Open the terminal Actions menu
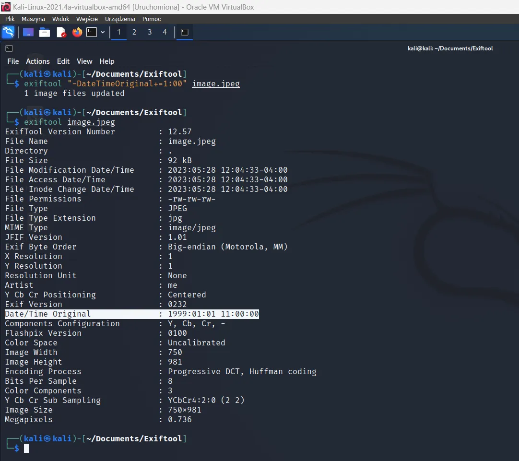Image resolution: width=519 pixels, height=461 pixels. coord(38,61)
